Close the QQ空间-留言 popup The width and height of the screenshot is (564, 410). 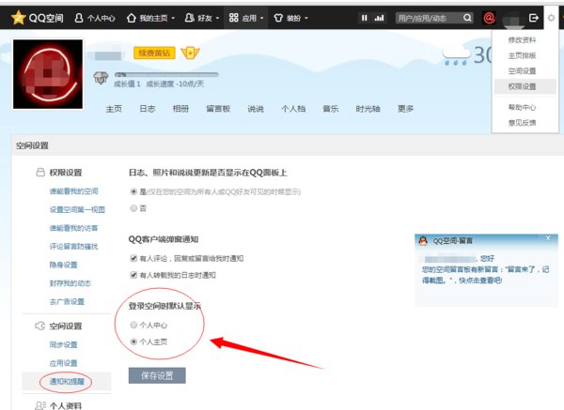click(548, 238)
